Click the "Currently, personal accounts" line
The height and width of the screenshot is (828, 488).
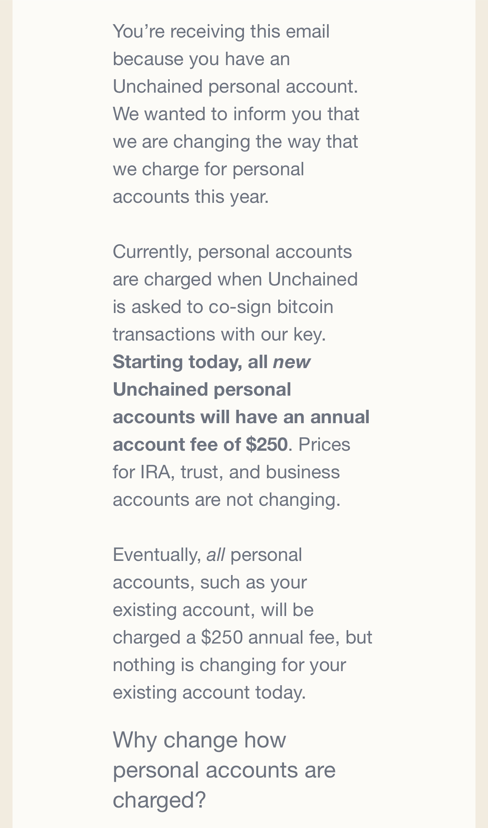point(232,252)
